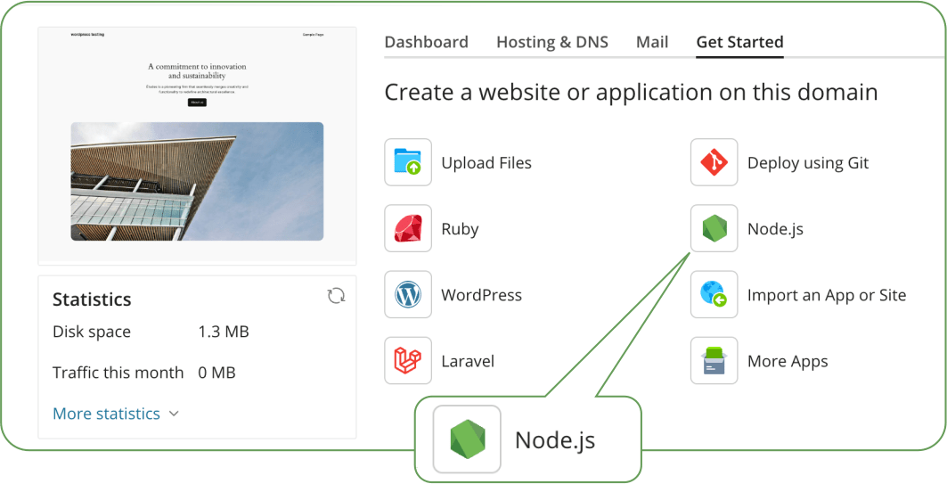
Task: Open the website preview thumbnail
Action: (197, 145)
